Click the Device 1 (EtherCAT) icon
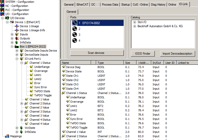The height and width of the screenshot is (140, 198). click(12, 22)
